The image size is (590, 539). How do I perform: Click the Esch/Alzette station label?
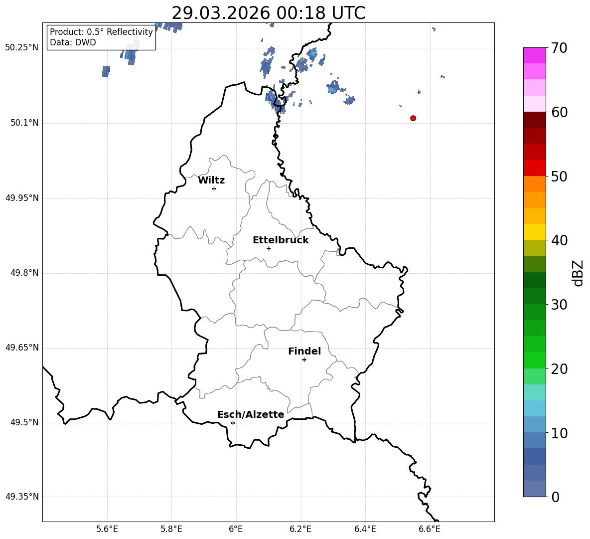251,414
